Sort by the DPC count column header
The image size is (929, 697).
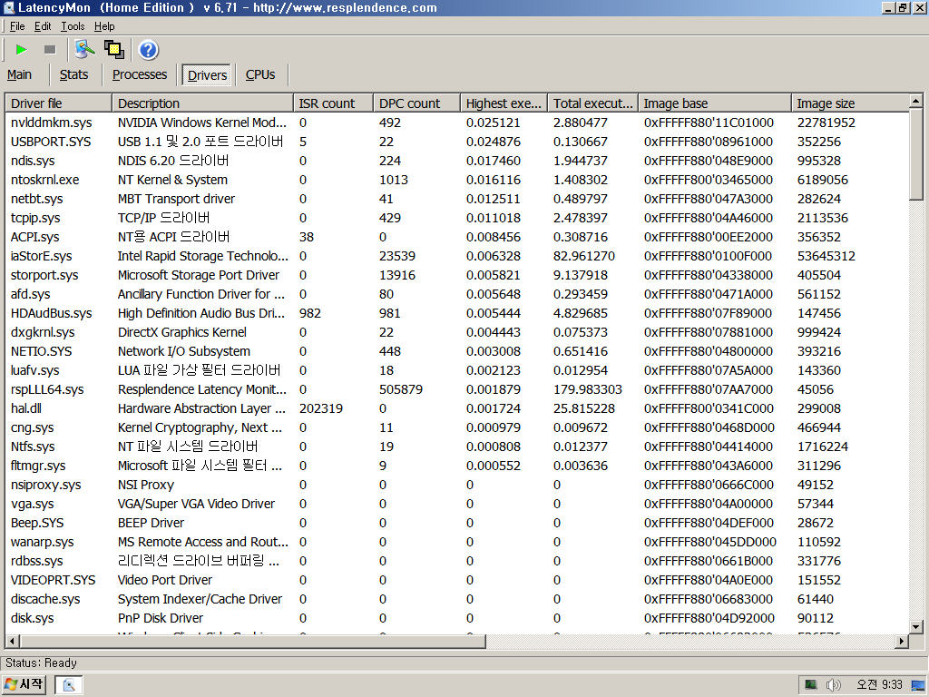tap(417, 103)
